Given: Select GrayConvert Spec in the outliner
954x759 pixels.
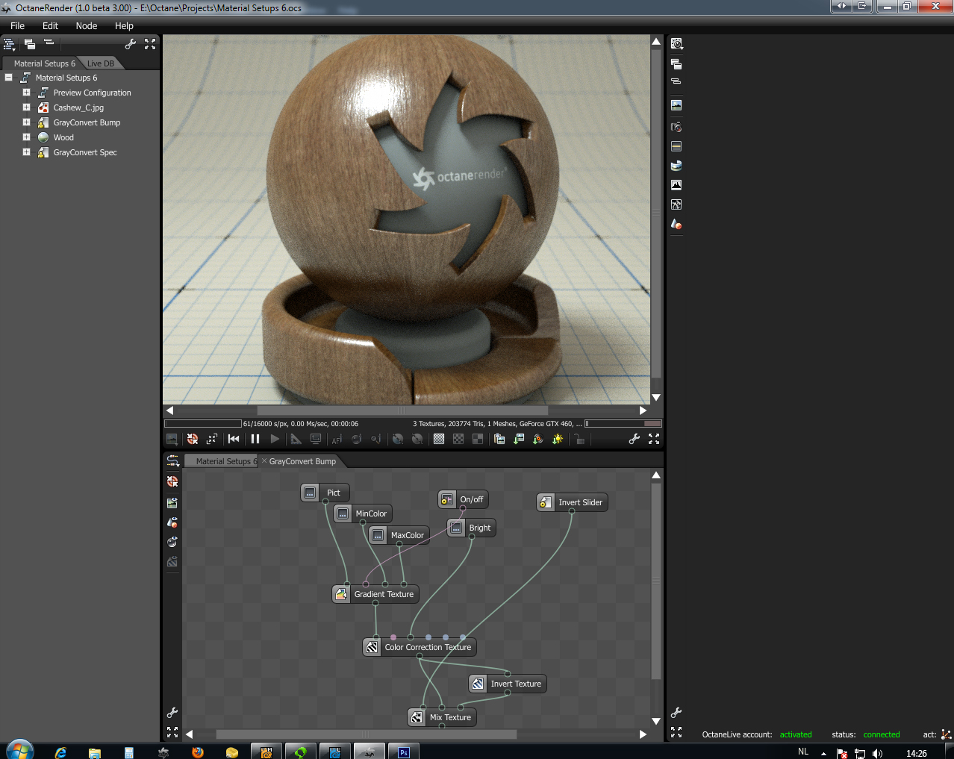Looking at the screenshot, I should point(85,152).
